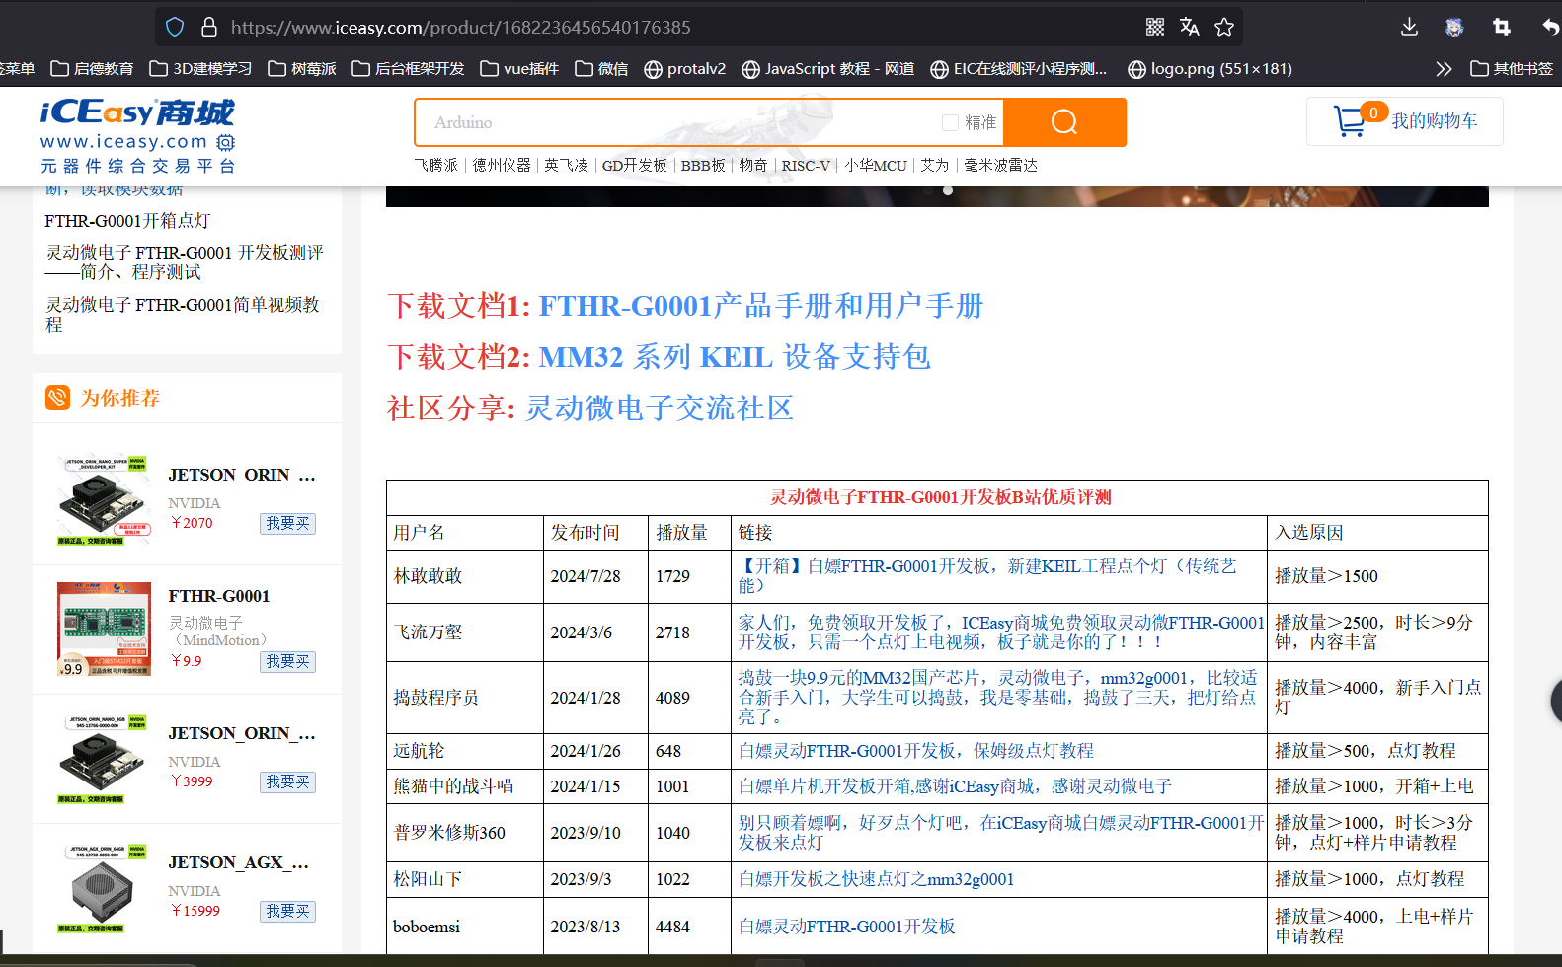Expand the bookmarks overflow chevron
This screenshot has height=967, width=1562.
1444,69
